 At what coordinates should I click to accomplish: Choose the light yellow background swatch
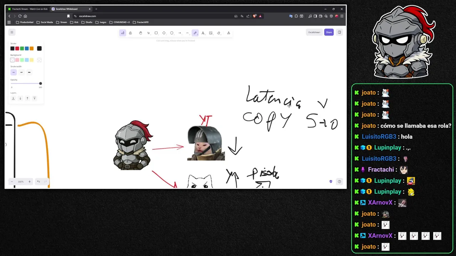pos(32,60)
